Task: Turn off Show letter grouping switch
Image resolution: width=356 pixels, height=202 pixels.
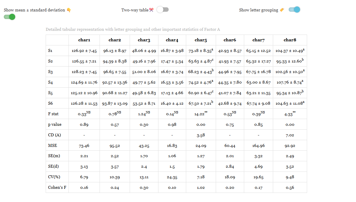Action: coord(294,10)
